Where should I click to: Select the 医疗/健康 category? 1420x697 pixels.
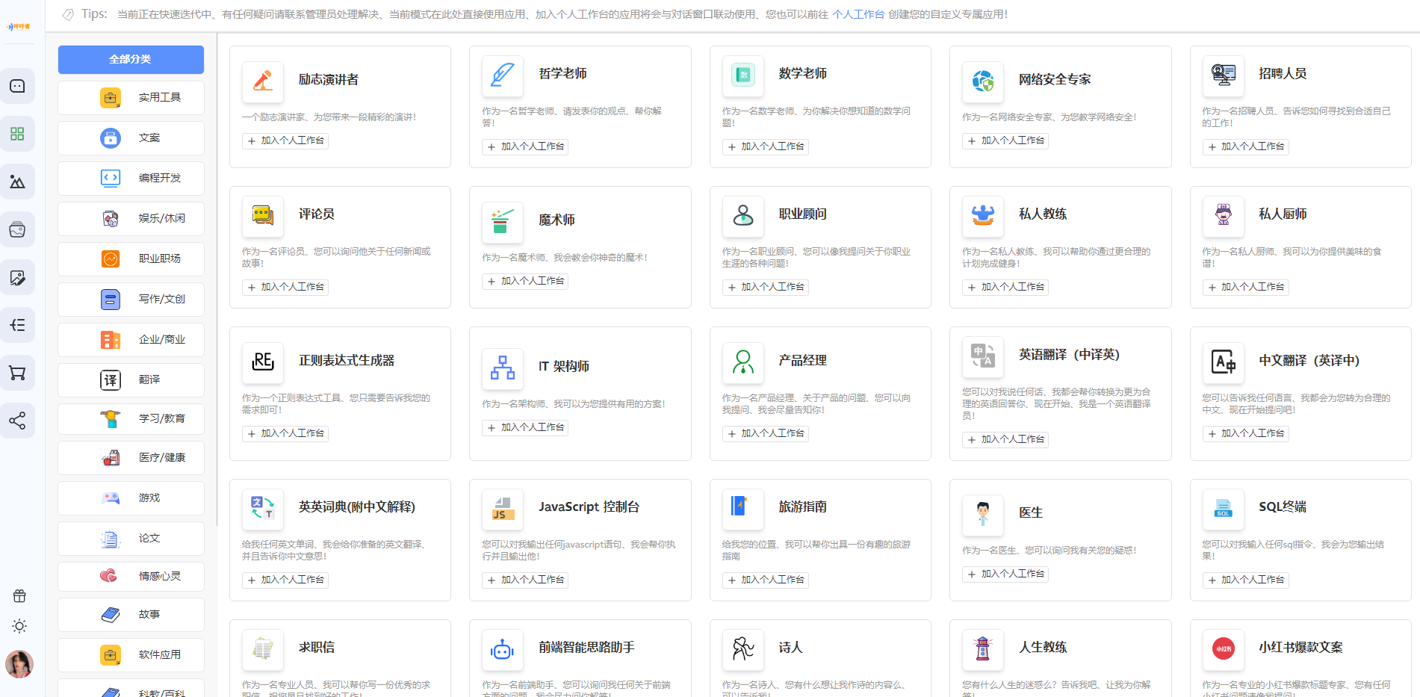click(x=131, y=457)
